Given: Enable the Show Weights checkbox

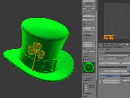Looking at the screenshot, I should [x=83, y=93].
